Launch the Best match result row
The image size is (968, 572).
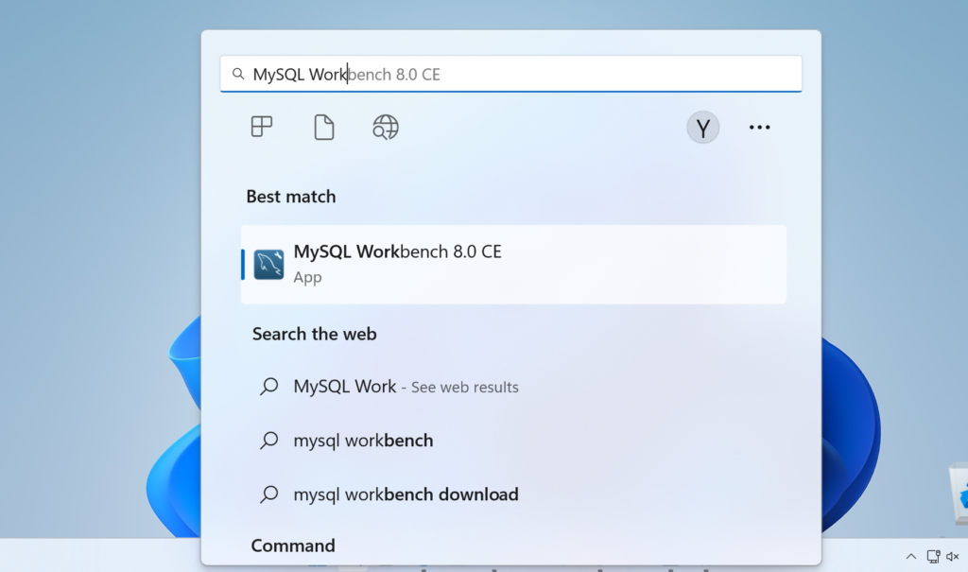pos(513,264)
